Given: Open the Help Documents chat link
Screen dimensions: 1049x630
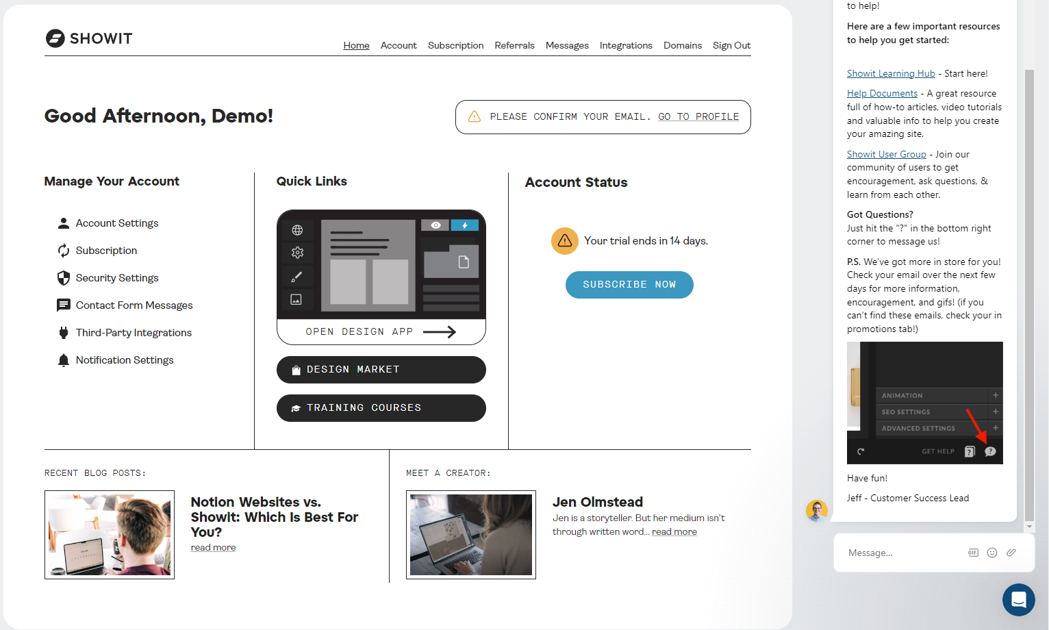Looking at the screenshot, I should point(882,93).
